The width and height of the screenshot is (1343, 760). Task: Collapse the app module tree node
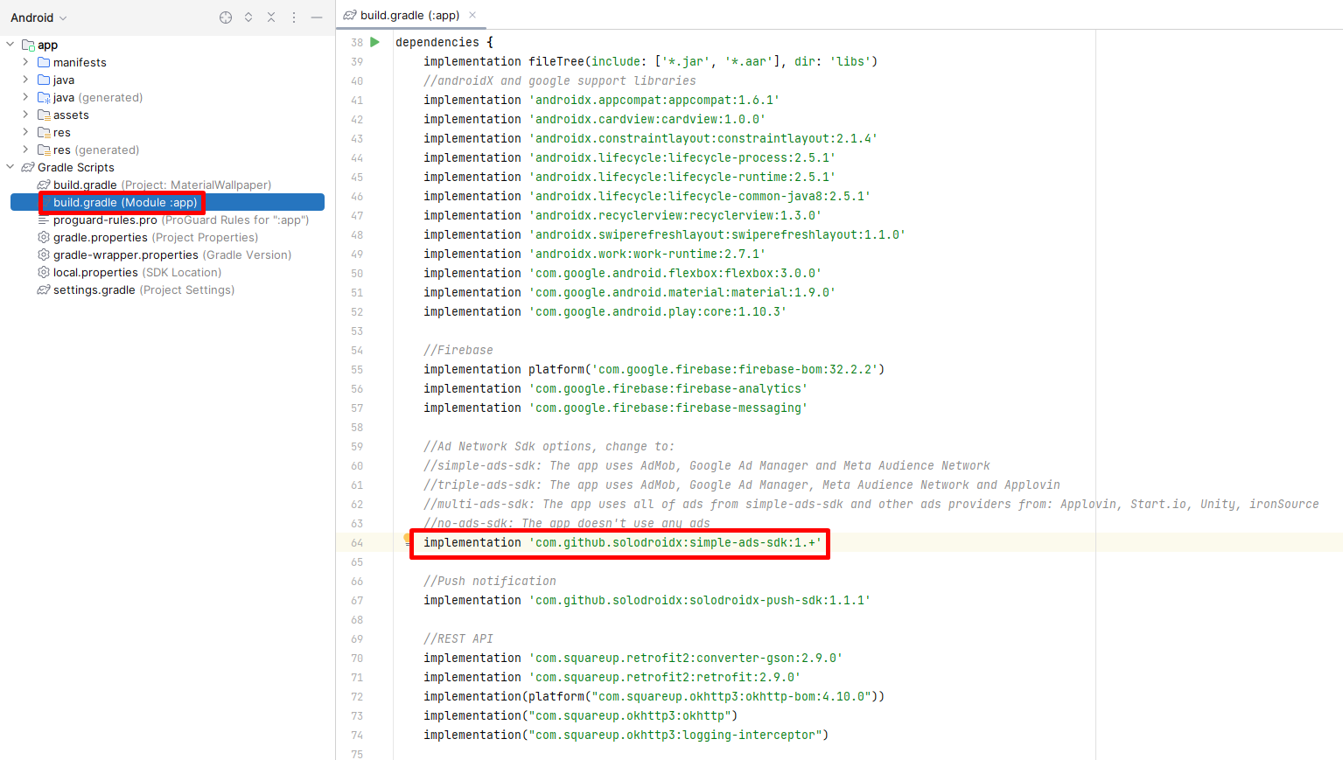10,45
